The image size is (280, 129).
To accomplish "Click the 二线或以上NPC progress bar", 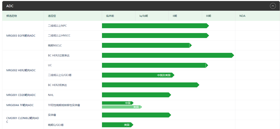I will [155, 26].
